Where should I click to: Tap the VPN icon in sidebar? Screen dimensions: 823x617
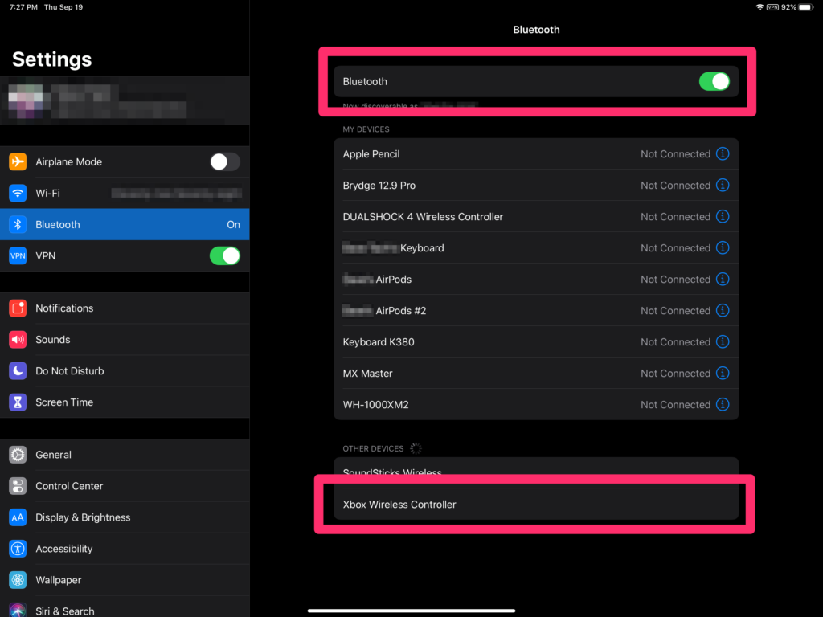[x=18, y=256]
